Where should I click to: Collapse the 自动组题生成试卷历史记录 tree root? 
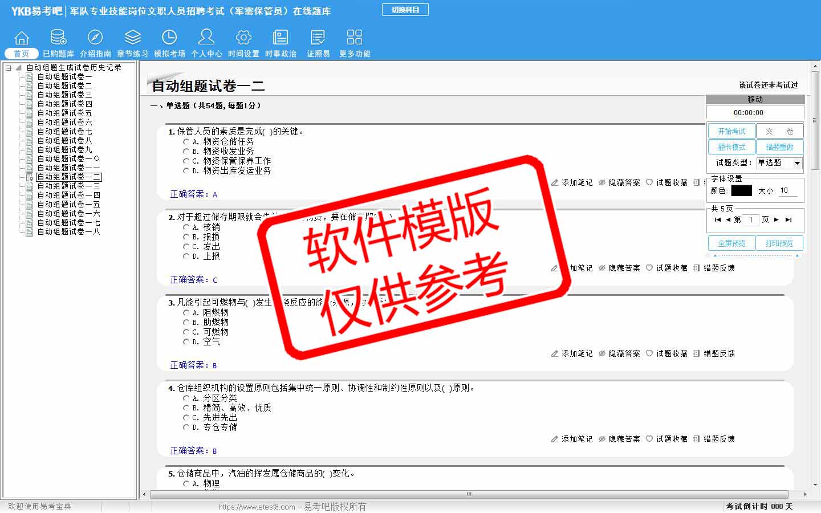tap(9, 68)
